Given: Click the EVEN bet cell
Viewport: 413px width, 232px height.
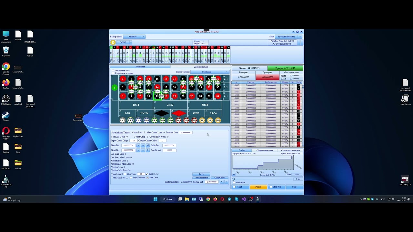Looking at the screenshot, I should point(144,113).
